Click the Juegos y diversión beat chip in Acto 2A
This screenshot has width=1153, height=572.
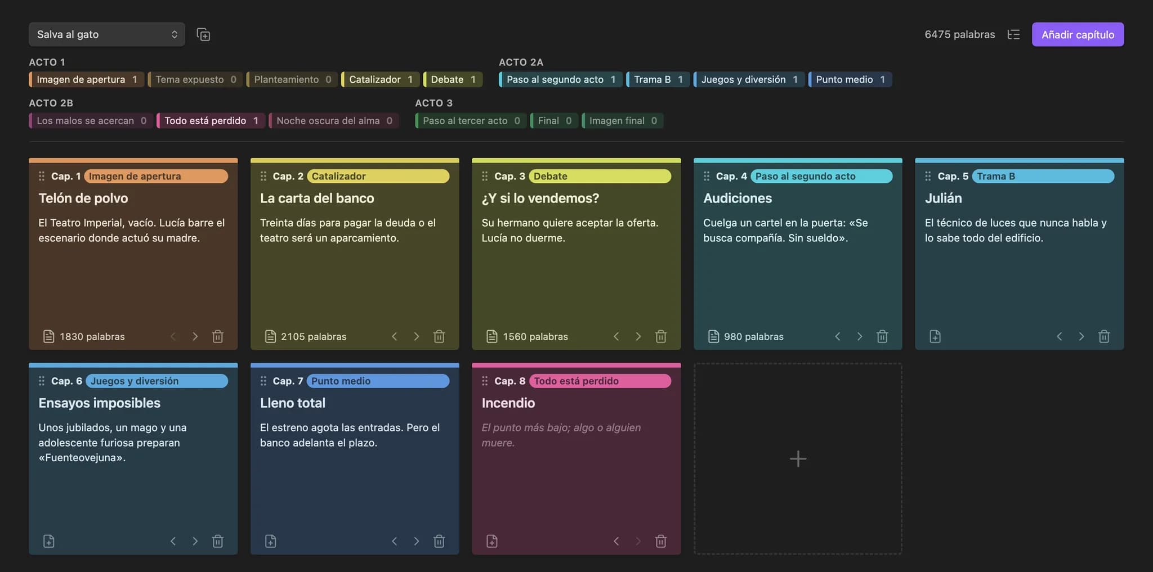[748, 79]
